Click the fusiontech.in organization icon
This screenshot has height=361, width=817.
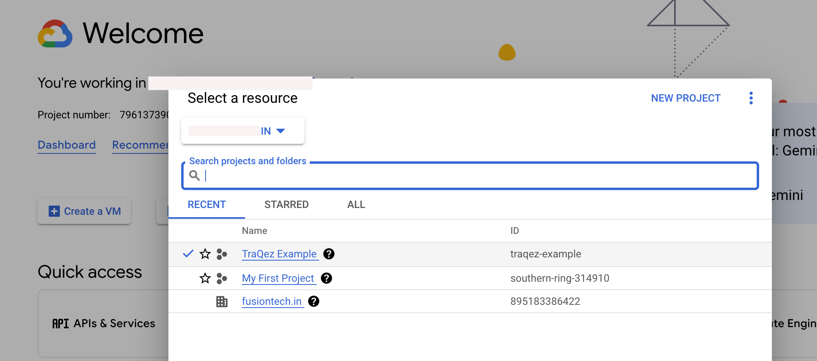[222, 302]
